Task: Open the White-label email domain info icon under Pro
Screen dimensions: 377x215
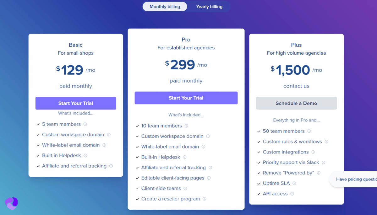Action: 204,147
